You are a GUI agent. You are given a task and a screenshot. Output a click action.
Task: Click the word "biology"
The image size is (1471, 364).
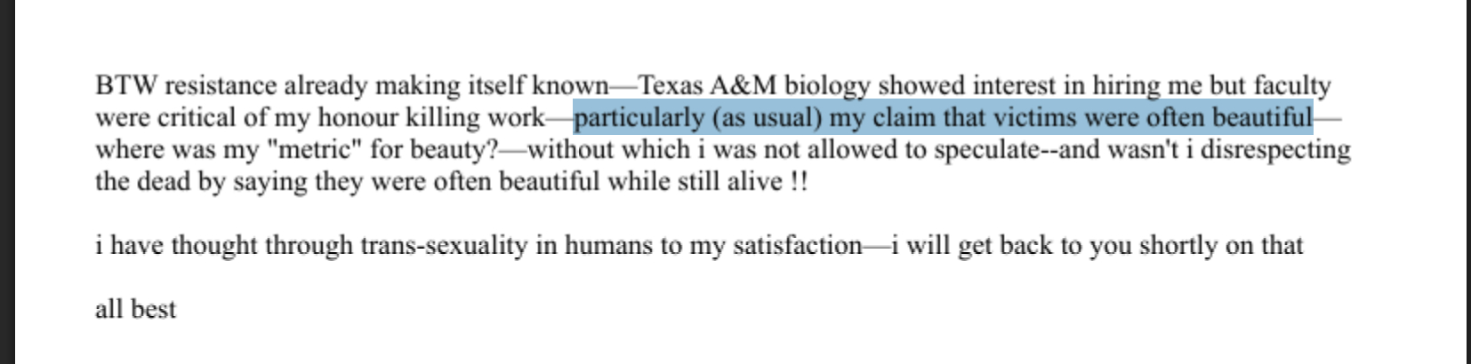[x=826, y=86]
